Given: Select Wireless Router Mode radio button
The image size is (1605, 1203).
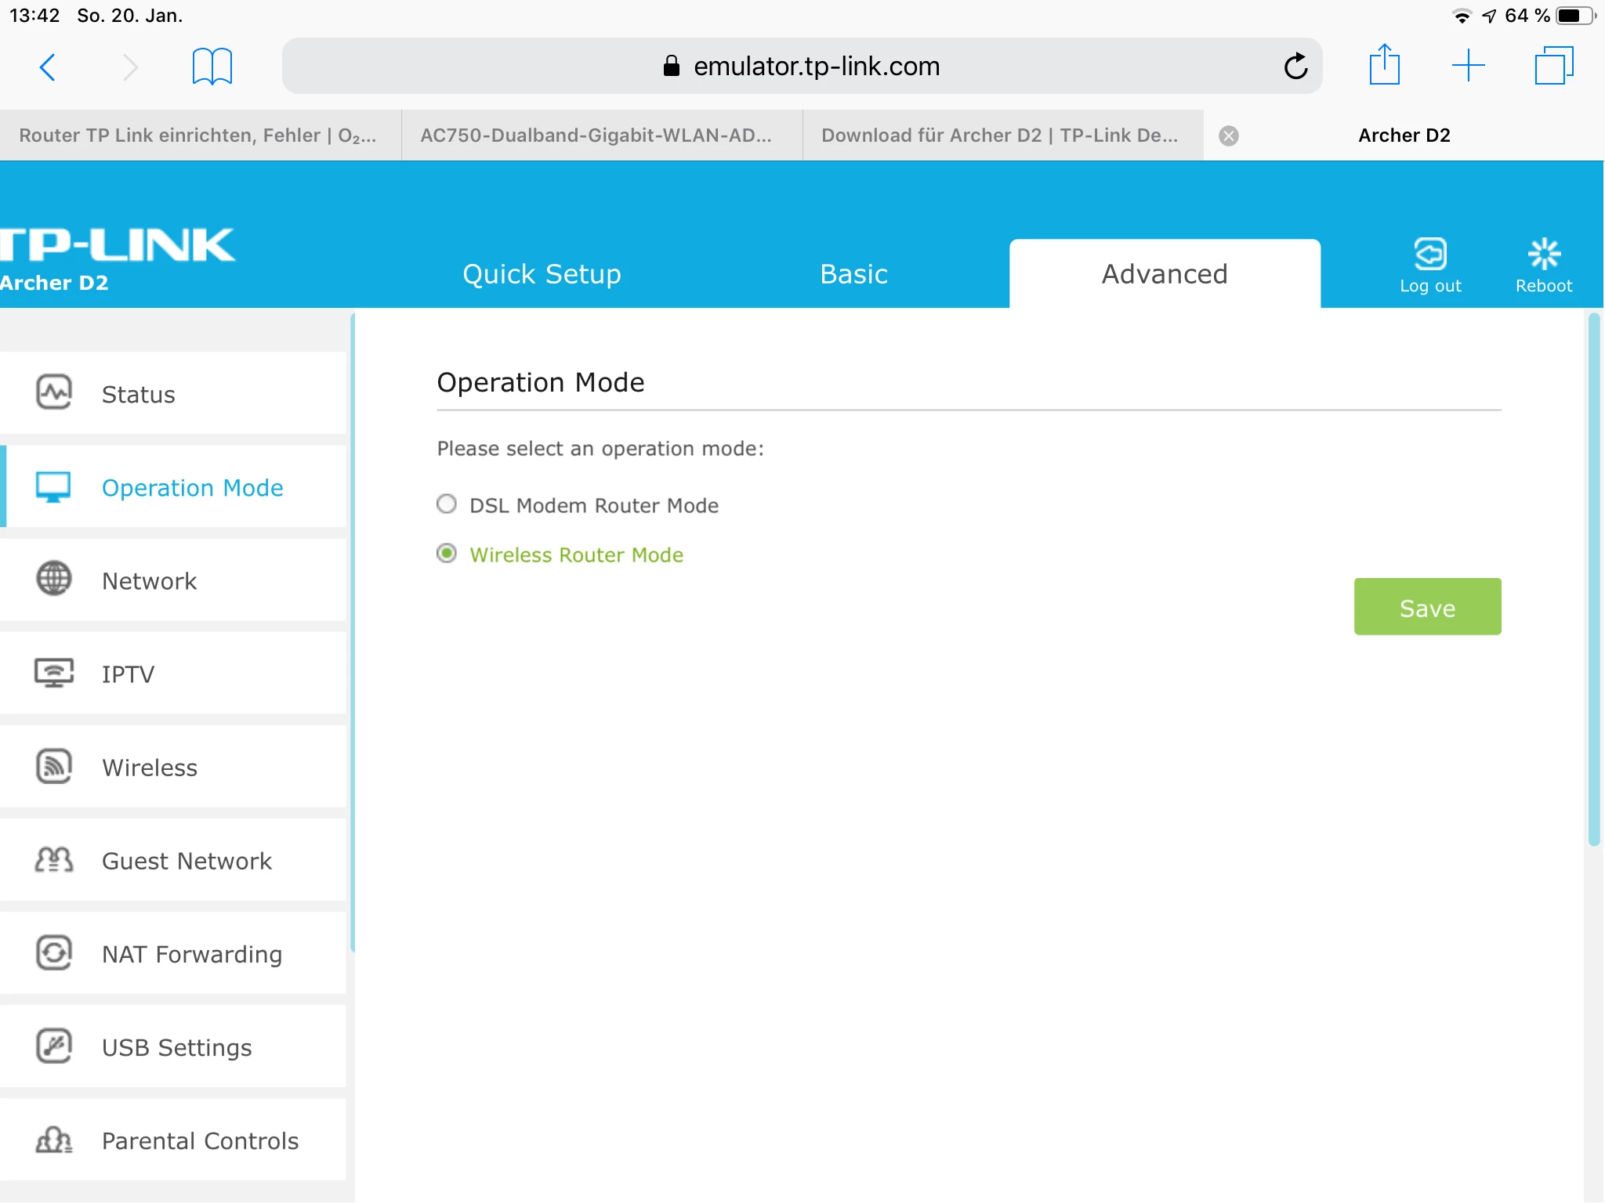Looking at the screenshot, I should click(x=447, y=554).
